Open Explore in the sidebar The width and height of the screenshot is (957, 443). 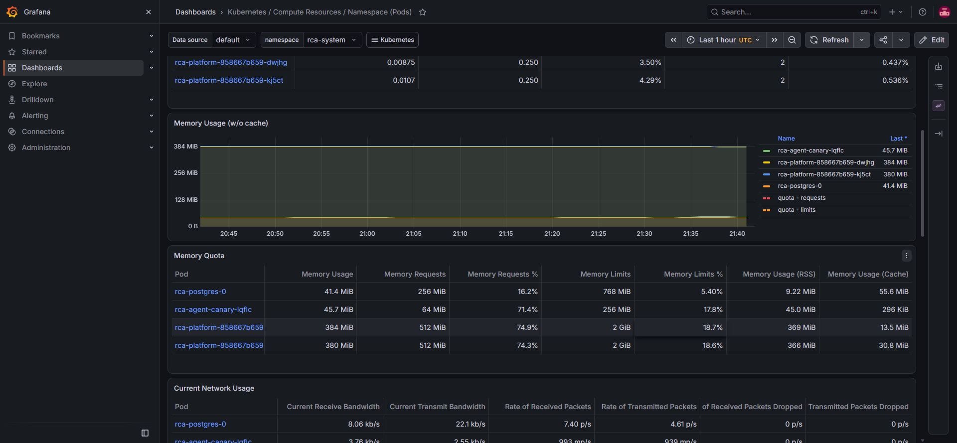point(34,84)
